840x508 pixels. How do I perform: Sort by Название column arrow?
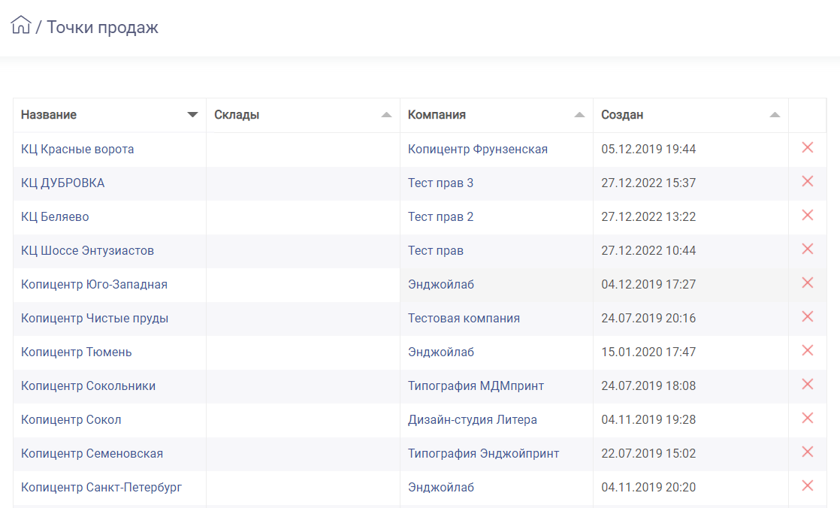coord(192,115)
